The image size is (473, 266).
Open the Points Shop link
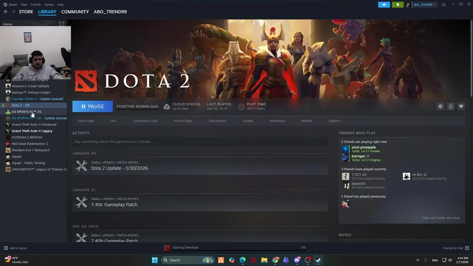[x=183, y=121]
